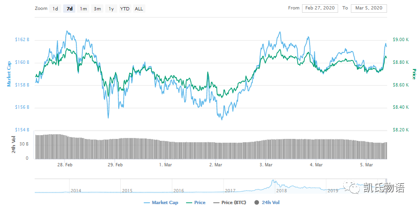Click the $158 B axis value
The width and height of the screenshot is (418, 206).
(22, 85)
